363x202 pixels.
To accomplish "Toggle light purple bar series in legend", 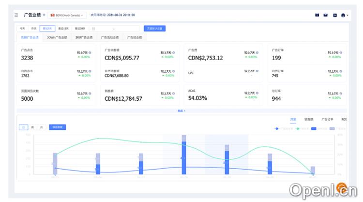I will [x=337, y=128].
